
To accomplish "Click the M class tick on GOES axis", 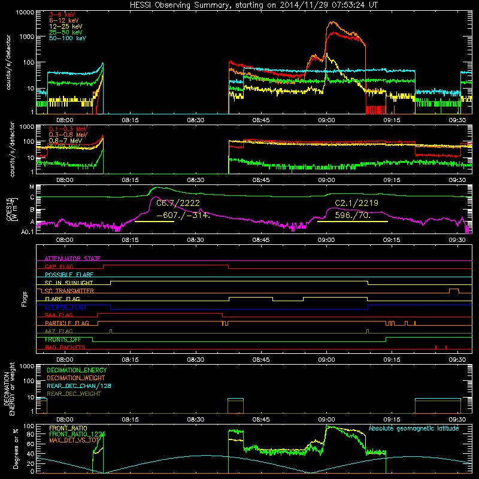I will click(x=32, y=187).
